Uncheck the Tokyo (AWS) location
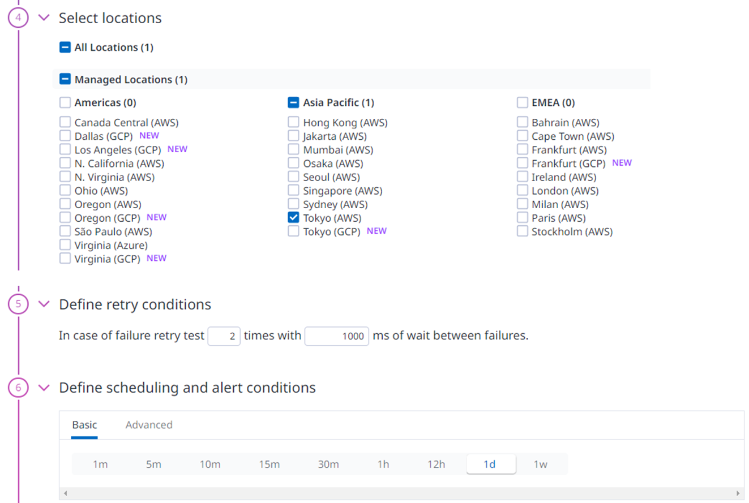The height and width of the screenshot is (503, 749). tap(293, 218)
